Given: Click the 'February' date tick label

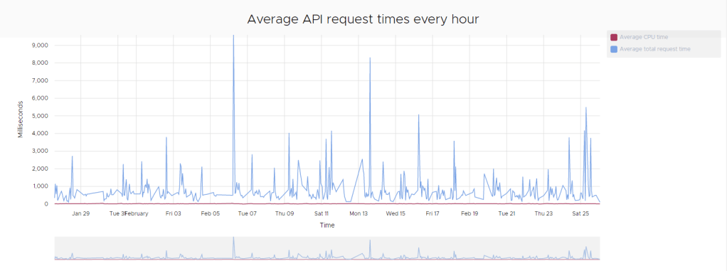Looking at the screenshot, I should (x=137, y=213).
